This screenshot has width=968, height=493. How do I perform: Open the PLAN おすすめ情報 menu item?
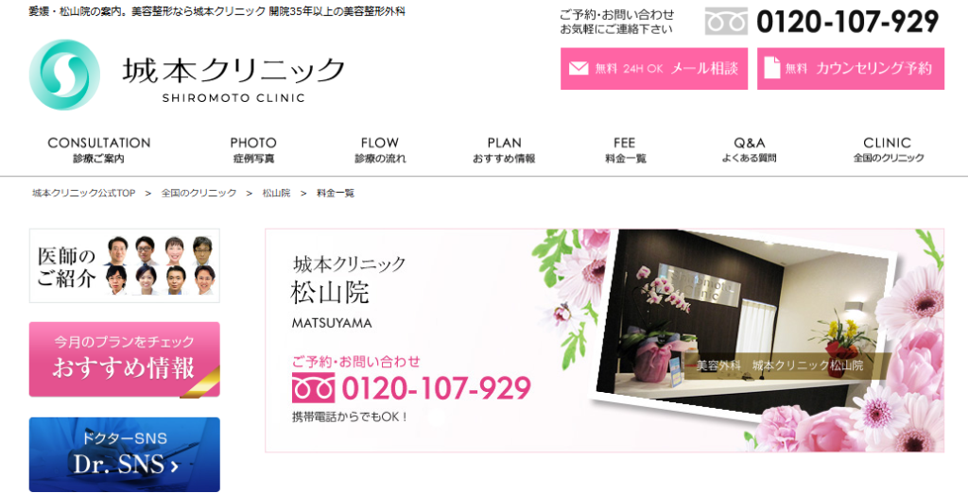pos(504,150)
